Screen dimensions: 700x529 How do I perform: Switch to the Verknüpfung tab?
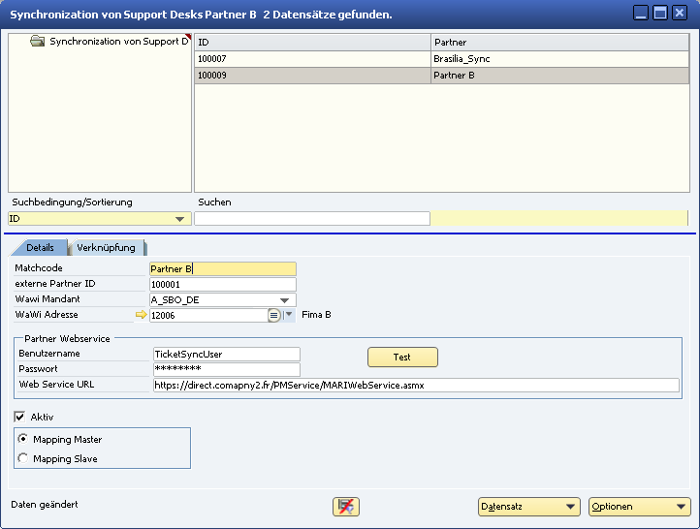click(106, 248)
